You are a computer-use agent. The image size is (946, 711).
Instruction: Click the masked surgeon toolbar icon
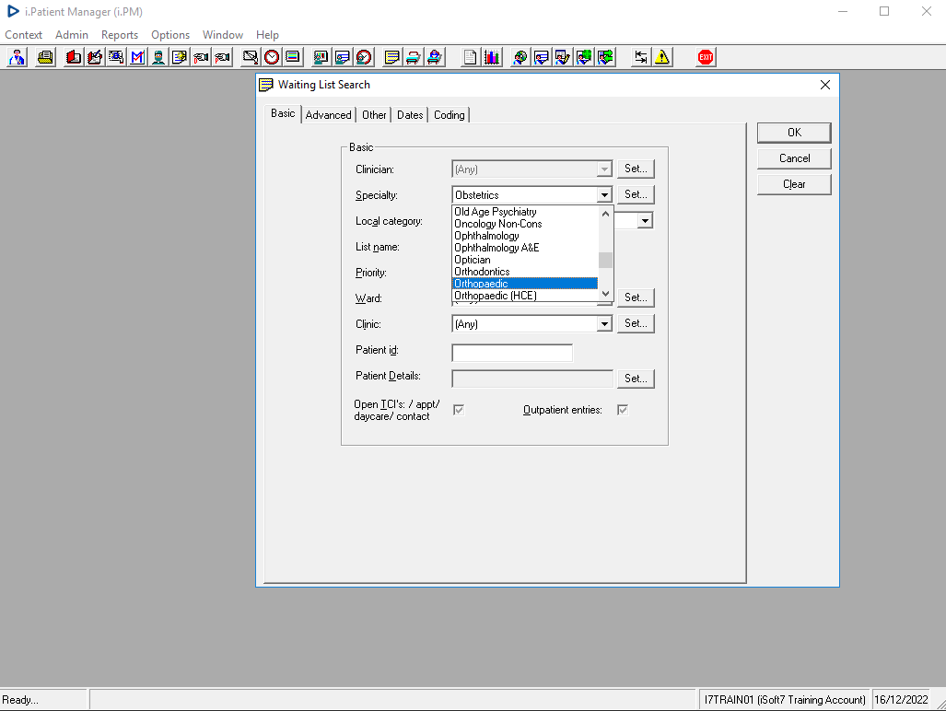158,57
